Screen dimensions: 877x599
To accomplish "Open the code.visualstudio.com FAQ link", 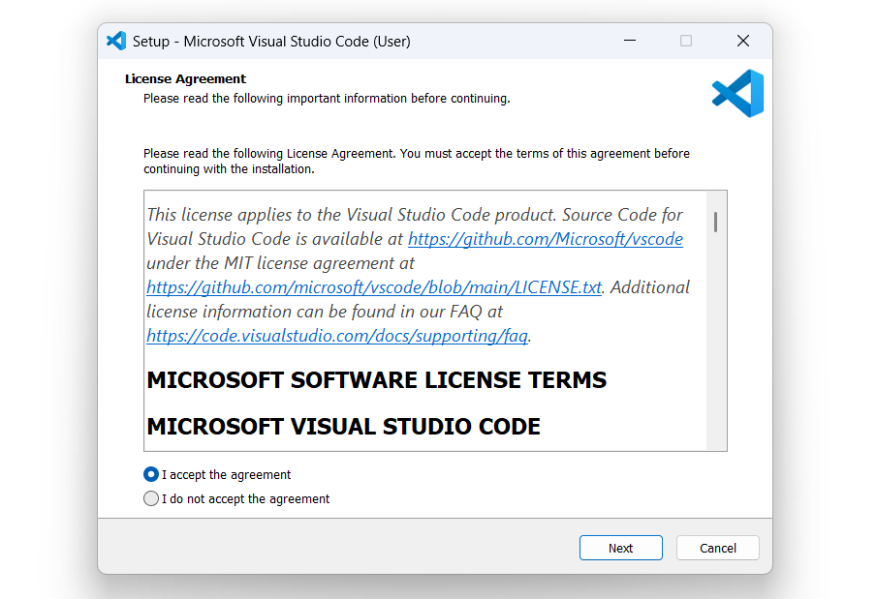I will (335, 336).
